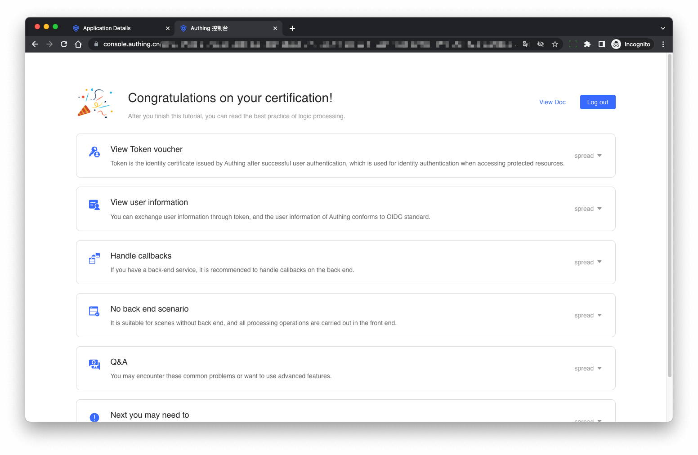Toggle the tracking-protection eye icon in address bar
Viewport: 698px width, 455px height.
pyautogui.click(x=541, y=44)
